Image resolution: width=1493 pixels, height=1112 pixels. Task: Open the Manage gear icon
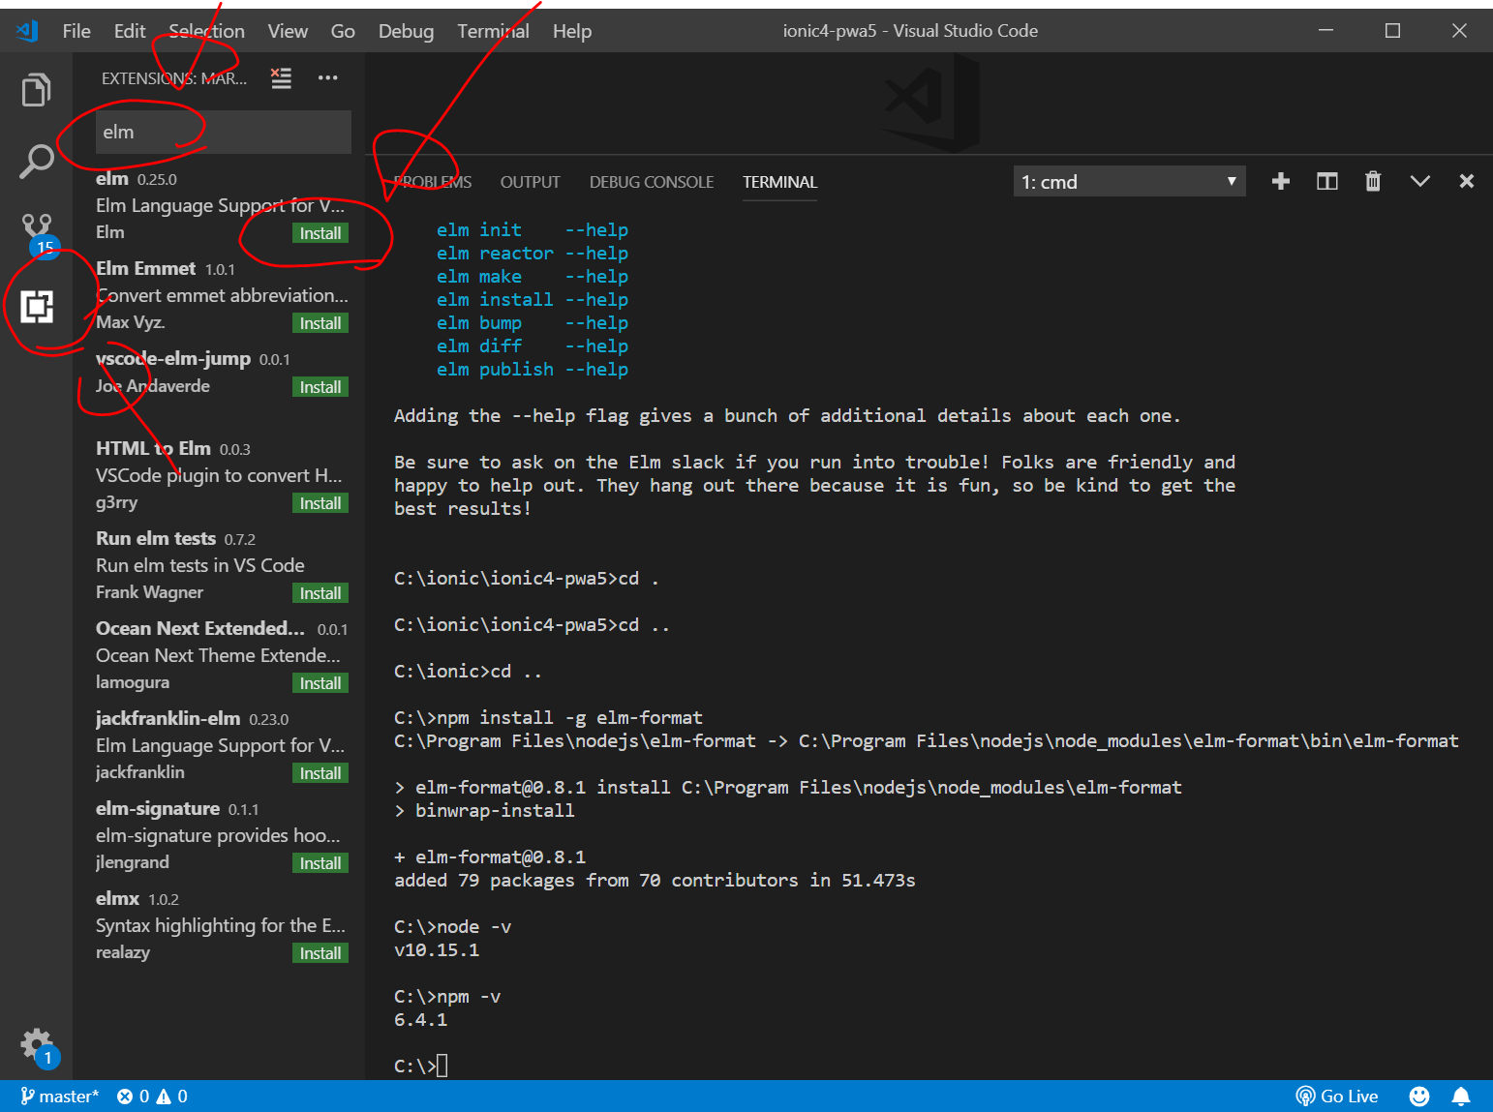(x=37, y=1044)
